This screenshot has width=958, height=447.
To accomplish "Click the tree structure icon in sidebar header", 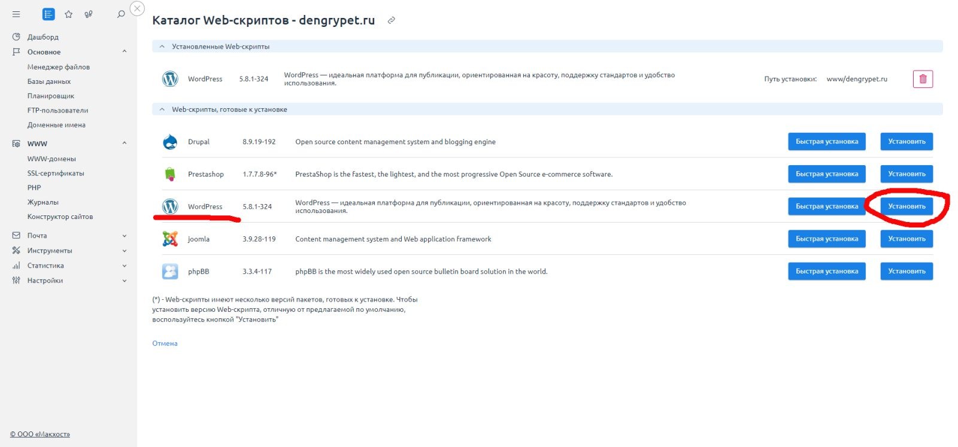I will tap(89, 14).
